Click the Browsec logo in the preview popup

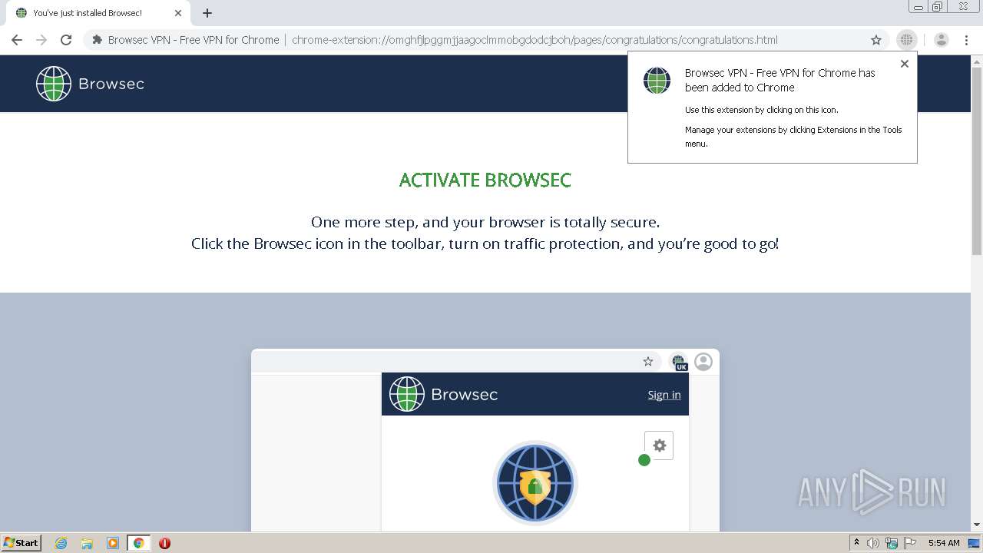click(443, 394)
